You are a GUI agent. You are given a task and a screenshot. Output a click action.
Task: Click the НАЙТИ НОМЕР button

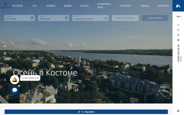coord(155,18)
